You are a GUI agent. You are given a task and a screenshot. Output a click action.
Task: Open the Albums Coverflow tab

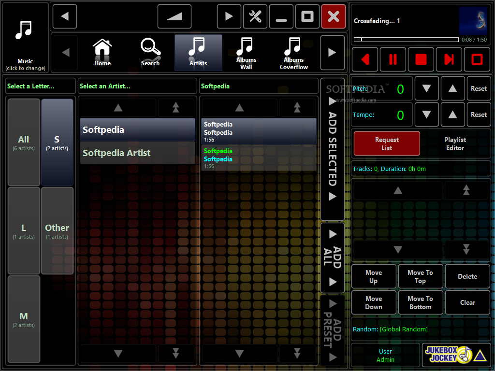[x=294, y=52]
